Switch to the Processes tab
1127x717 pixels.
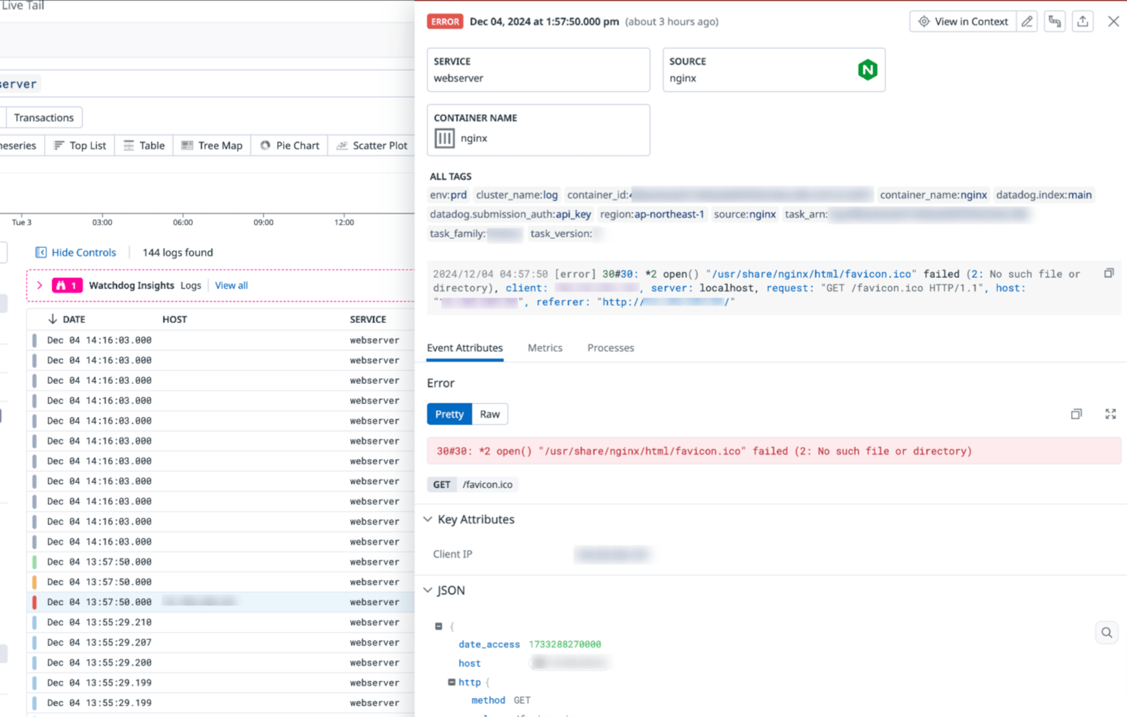click(611, 348)
